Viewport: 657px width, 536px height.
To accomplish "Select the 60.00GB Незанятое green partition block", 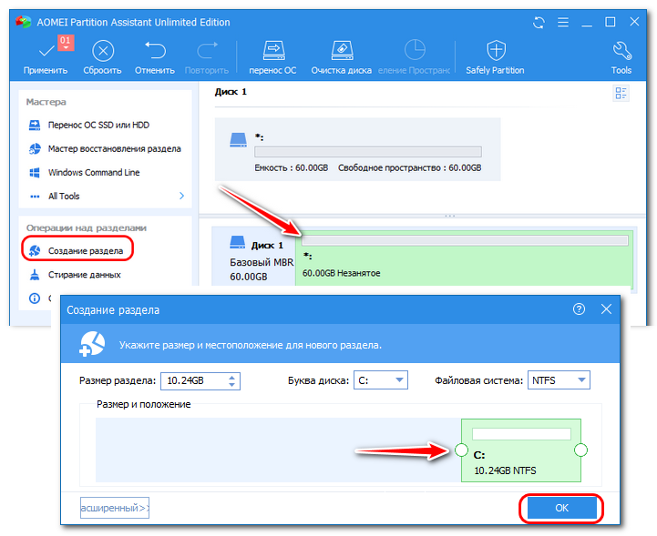I will [x=464, y=258].
